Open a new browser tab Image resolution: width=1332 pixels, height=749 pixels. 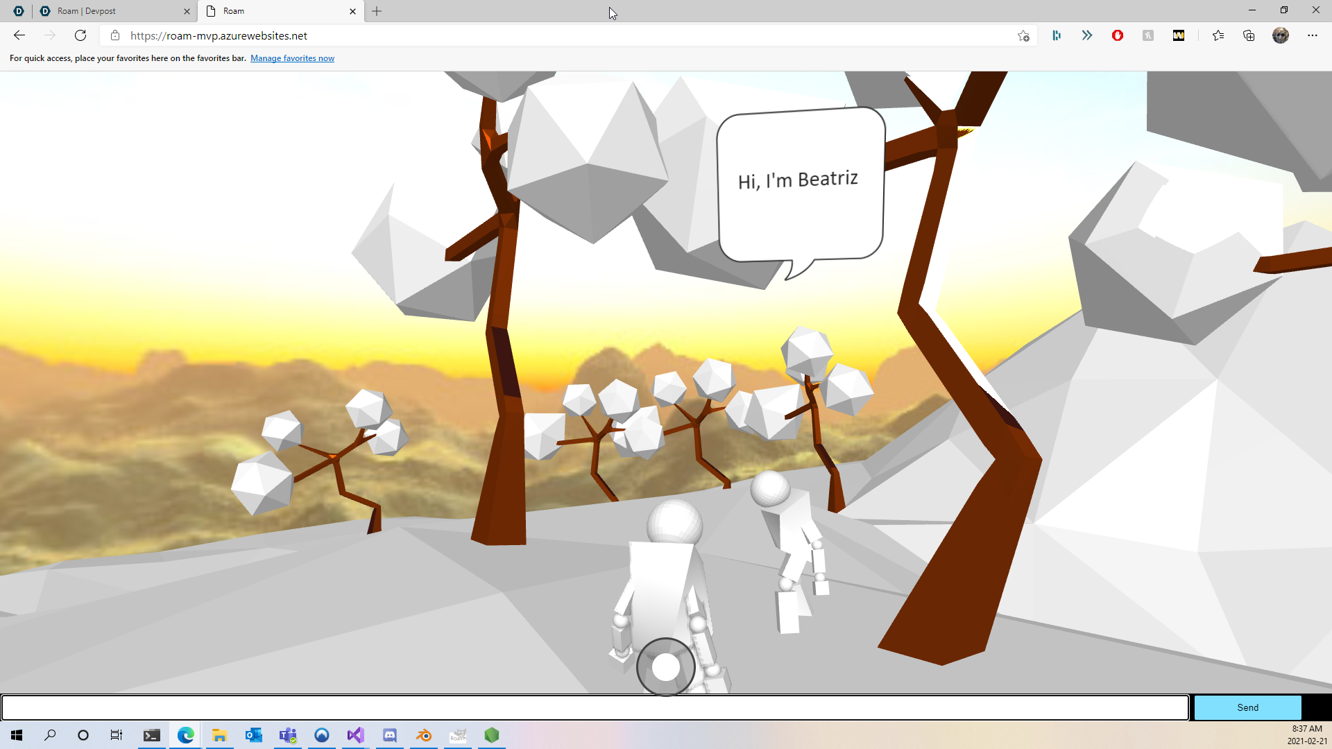377,11
